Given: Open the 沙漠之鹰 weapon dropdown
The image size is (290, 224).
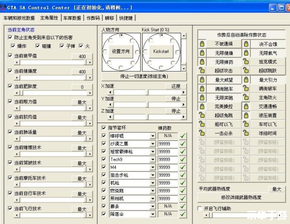Looking at the screenshot, I should 153,144.
